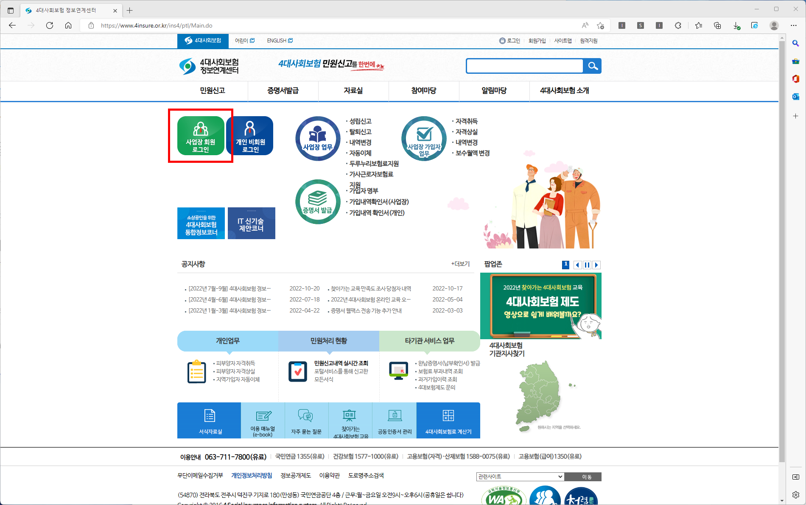The image size is (806, 505).
Task: Pause the 팝업존 slideshow
Action: click(x=587, y=265)
